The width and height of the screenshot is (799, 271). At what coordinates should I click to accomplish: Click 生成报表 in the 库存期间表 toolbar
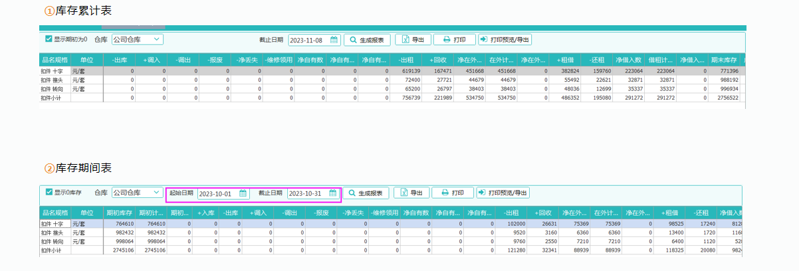(366, 193)
